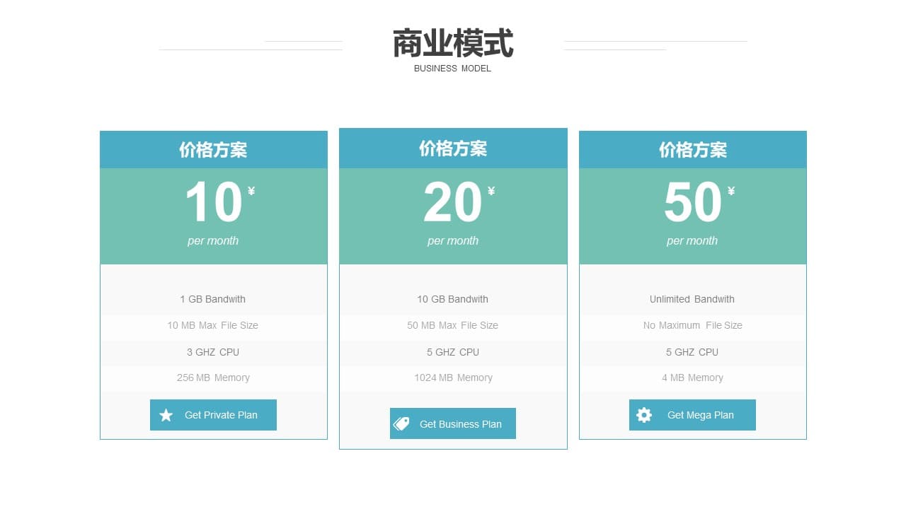
Task: Click 'per month' under the 20 price
Action: point(453,241)
